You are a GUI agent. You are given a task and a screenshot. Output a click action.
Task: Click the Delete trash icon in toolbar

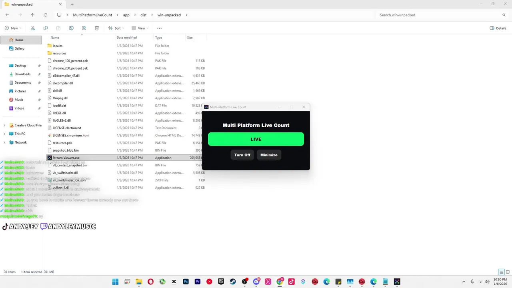97,28
